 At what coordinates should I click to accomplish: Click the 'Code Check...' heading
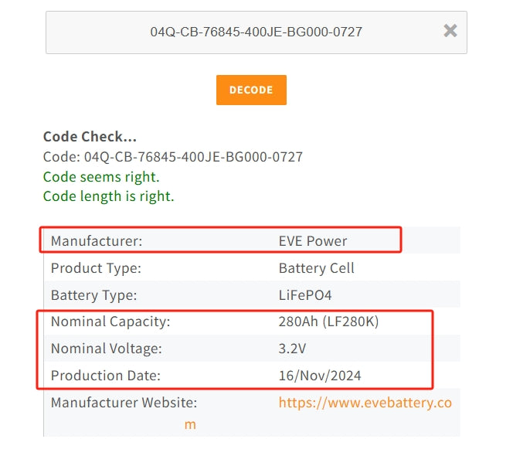tap(90, 137)
